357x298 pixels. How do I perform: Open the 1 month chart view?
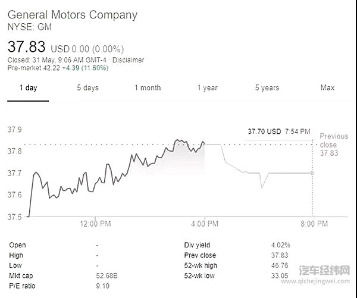tap(147, 88)
